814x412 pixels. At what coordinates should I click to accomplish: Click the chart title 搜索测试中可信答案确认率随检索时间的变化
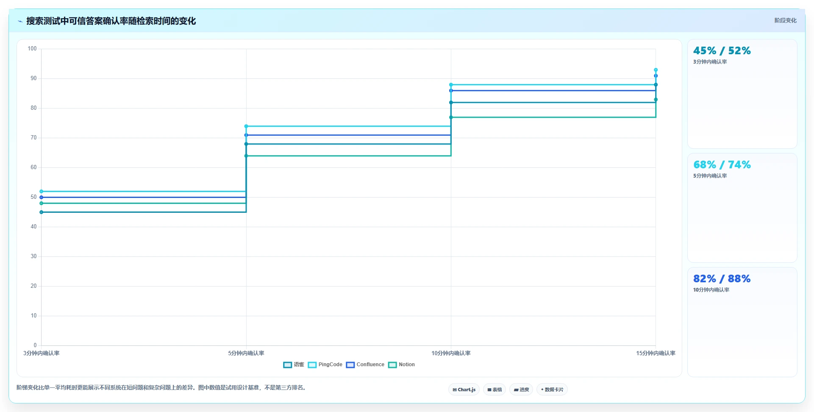pyautogui.click(x=111, y=21)
